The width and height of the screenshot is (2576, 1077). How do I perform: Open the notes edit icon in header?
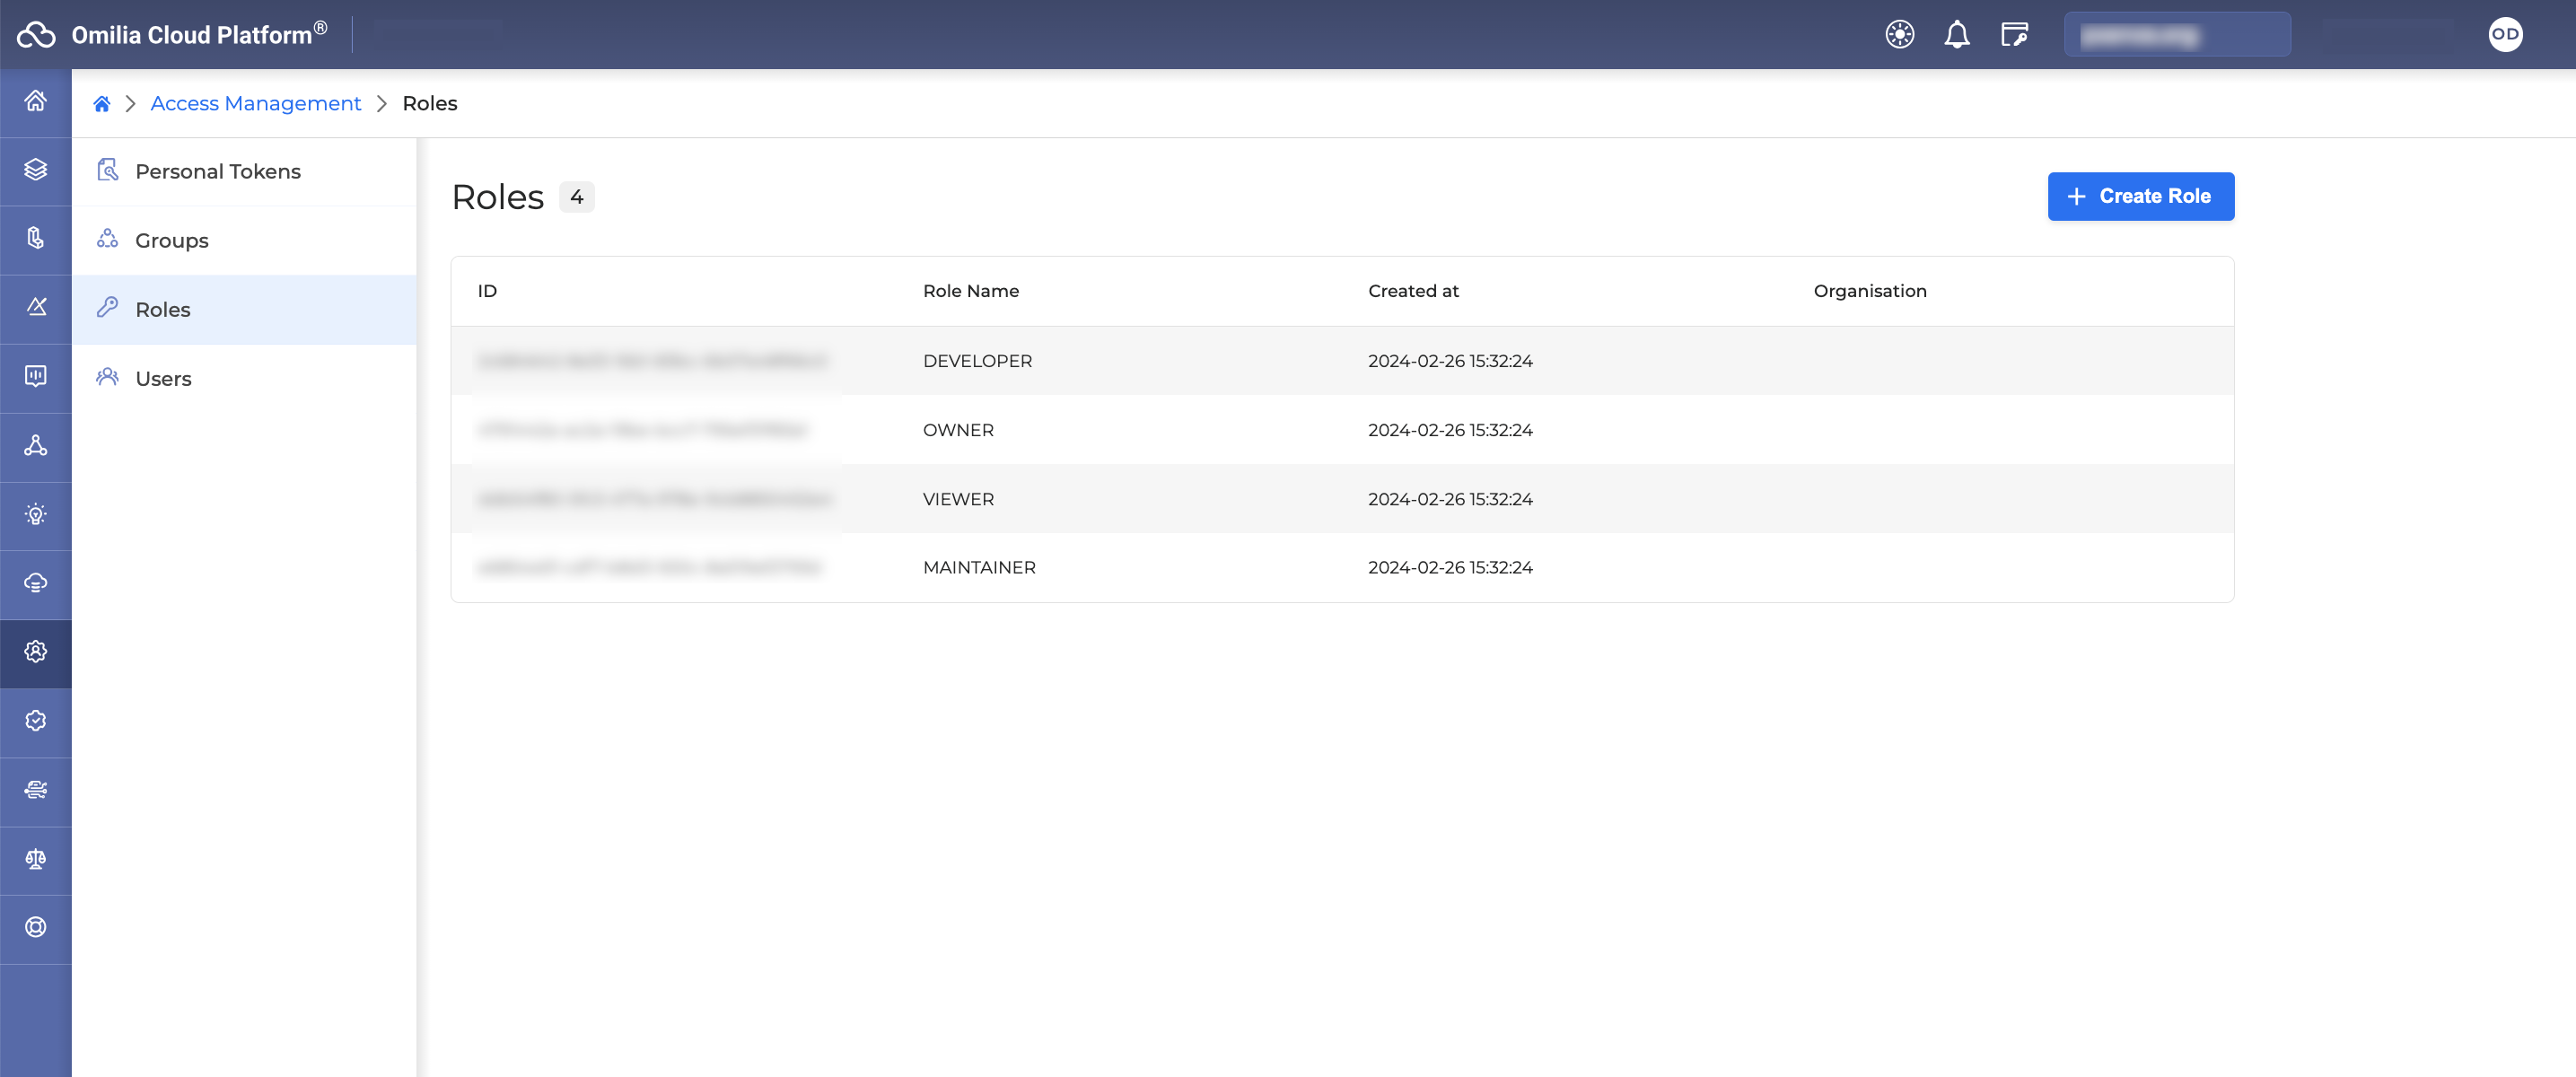pos(2014,34)
